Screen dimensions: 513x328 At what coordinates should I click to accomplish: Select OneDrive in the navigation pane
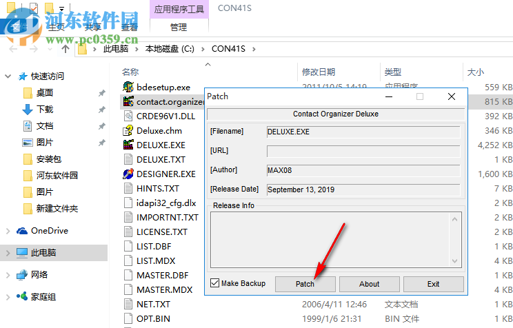coord(50,231)
